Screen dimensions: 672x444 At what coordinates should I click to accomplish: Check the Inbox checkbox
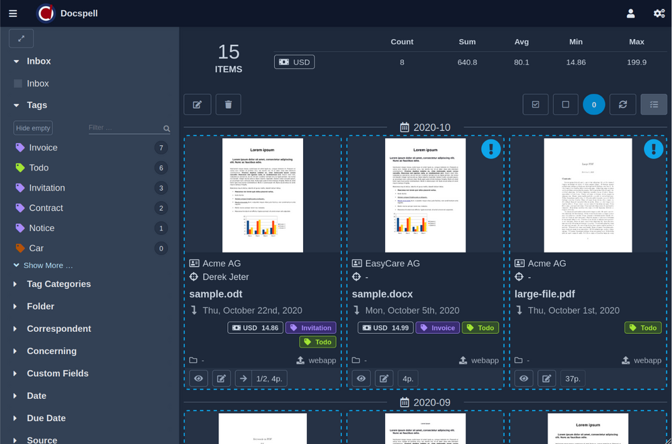coord(18,84)
